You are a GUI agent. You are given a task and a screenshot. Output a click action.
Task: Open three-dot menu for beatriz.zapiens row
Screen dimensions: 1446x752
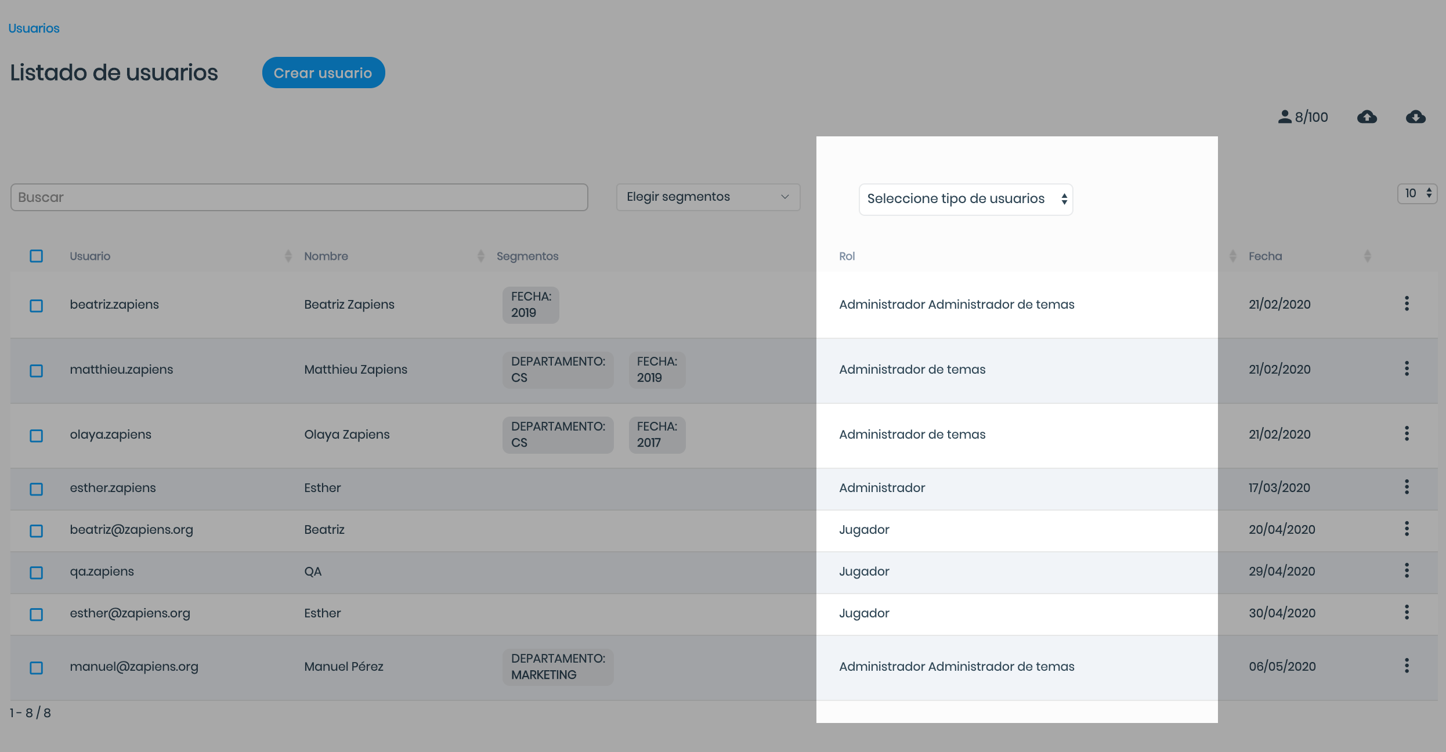pos(1407,303)
